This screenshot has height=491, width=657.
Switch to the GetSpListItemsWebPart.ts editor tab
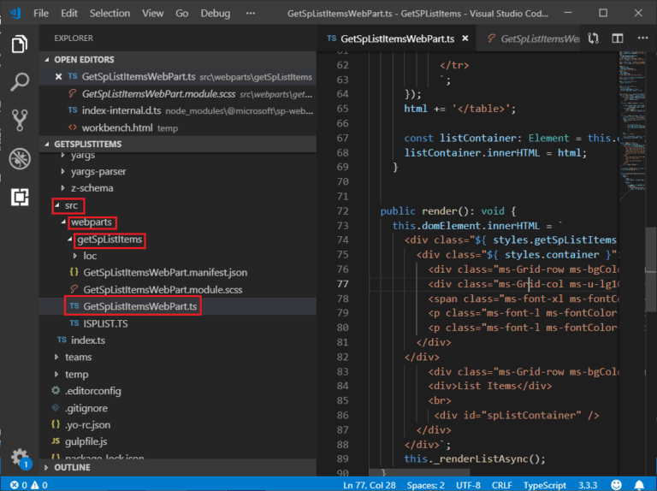397,38
